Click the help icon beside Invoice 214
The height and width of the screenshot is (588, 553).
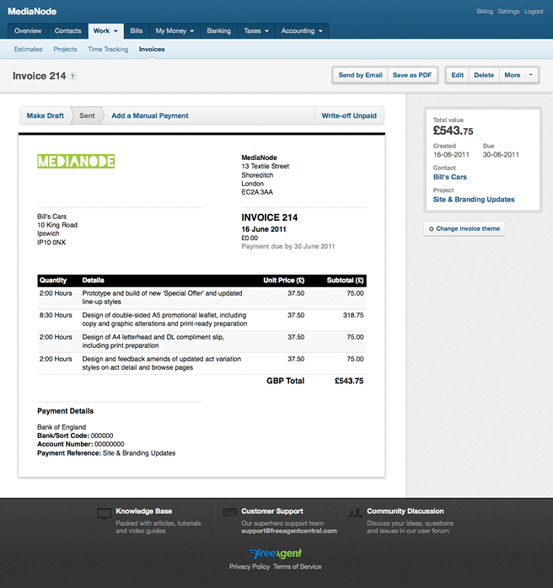tap(72, 77)
